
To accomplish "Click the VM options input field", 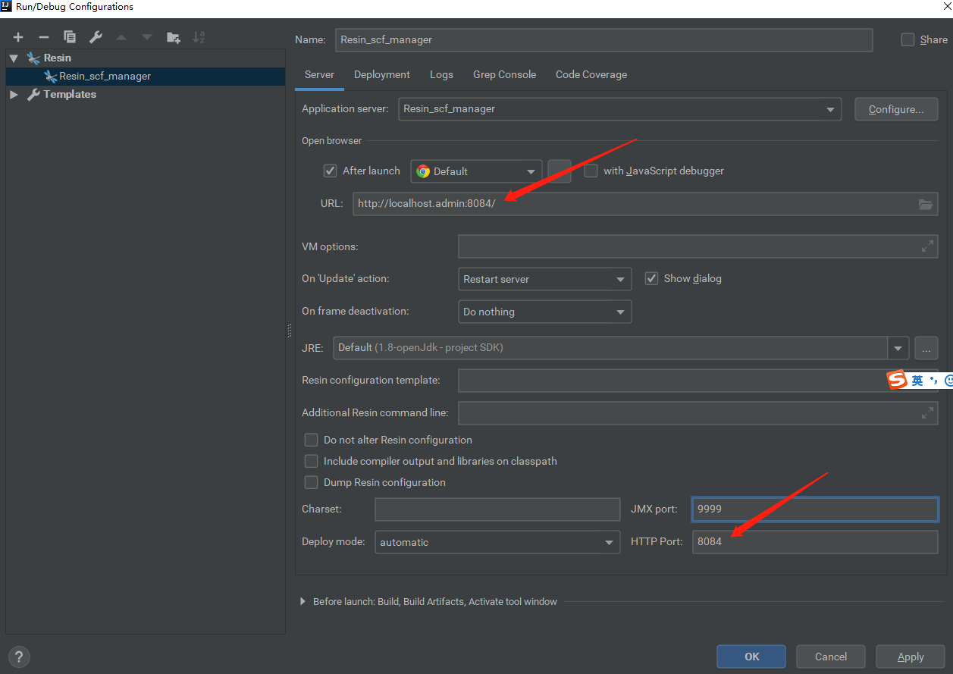I will [x=698, y=246].
